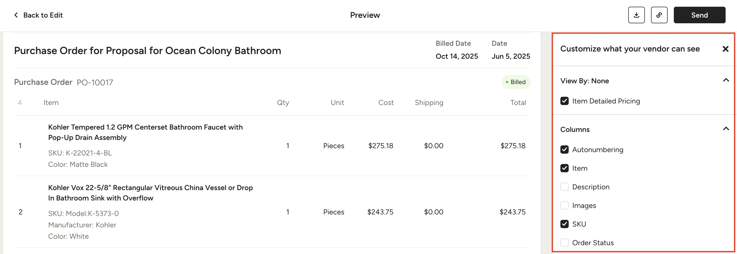
Task: Uncheck the SKU column checkbox
Action: (x=564, y=224)
